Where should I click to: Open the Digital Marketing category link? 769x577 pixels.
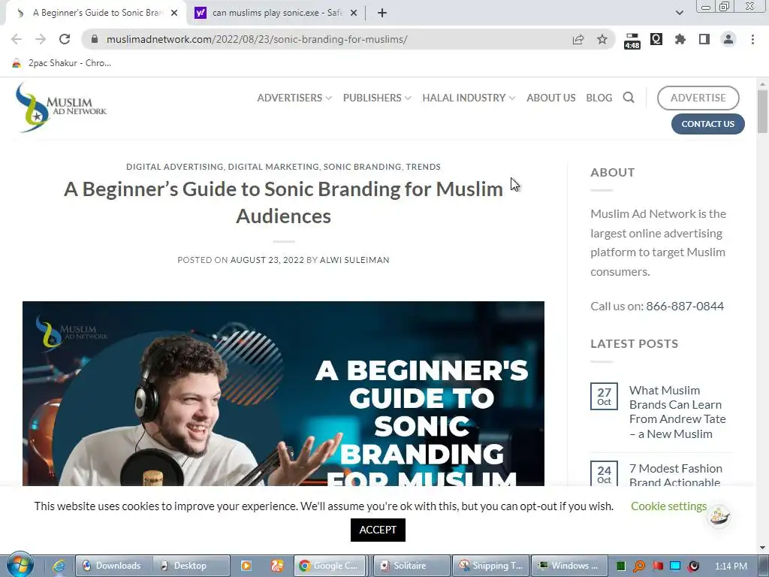[273, 167]
